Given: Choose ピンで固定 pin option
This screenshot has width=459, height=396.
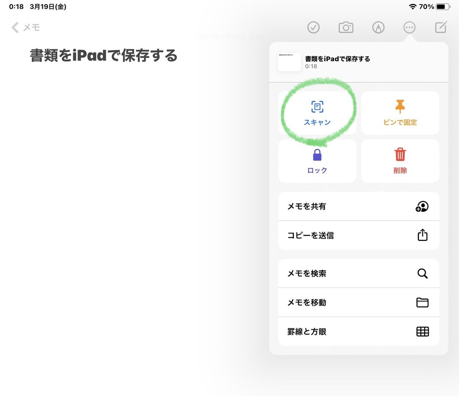Looking at the screenshot, I should 400,113.
